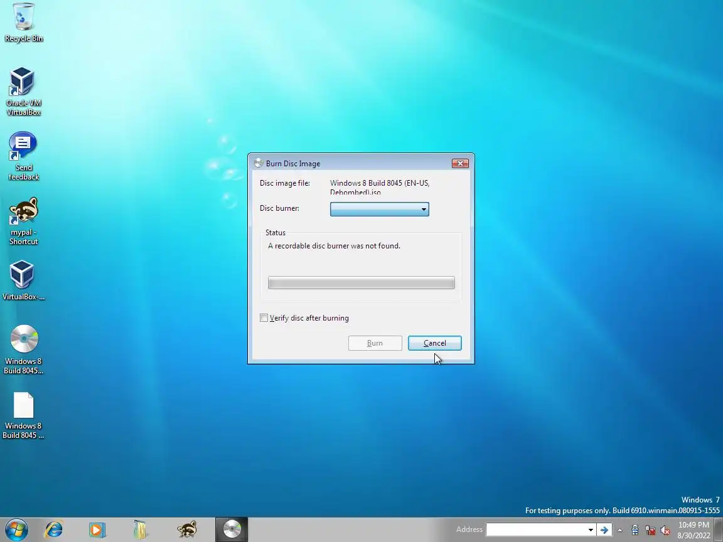Image resolution: width=723 pixels, height=542 pixels.
Task: Select the mypal - Shortcut raccoon icon
Action: click(x=23, y=220)
